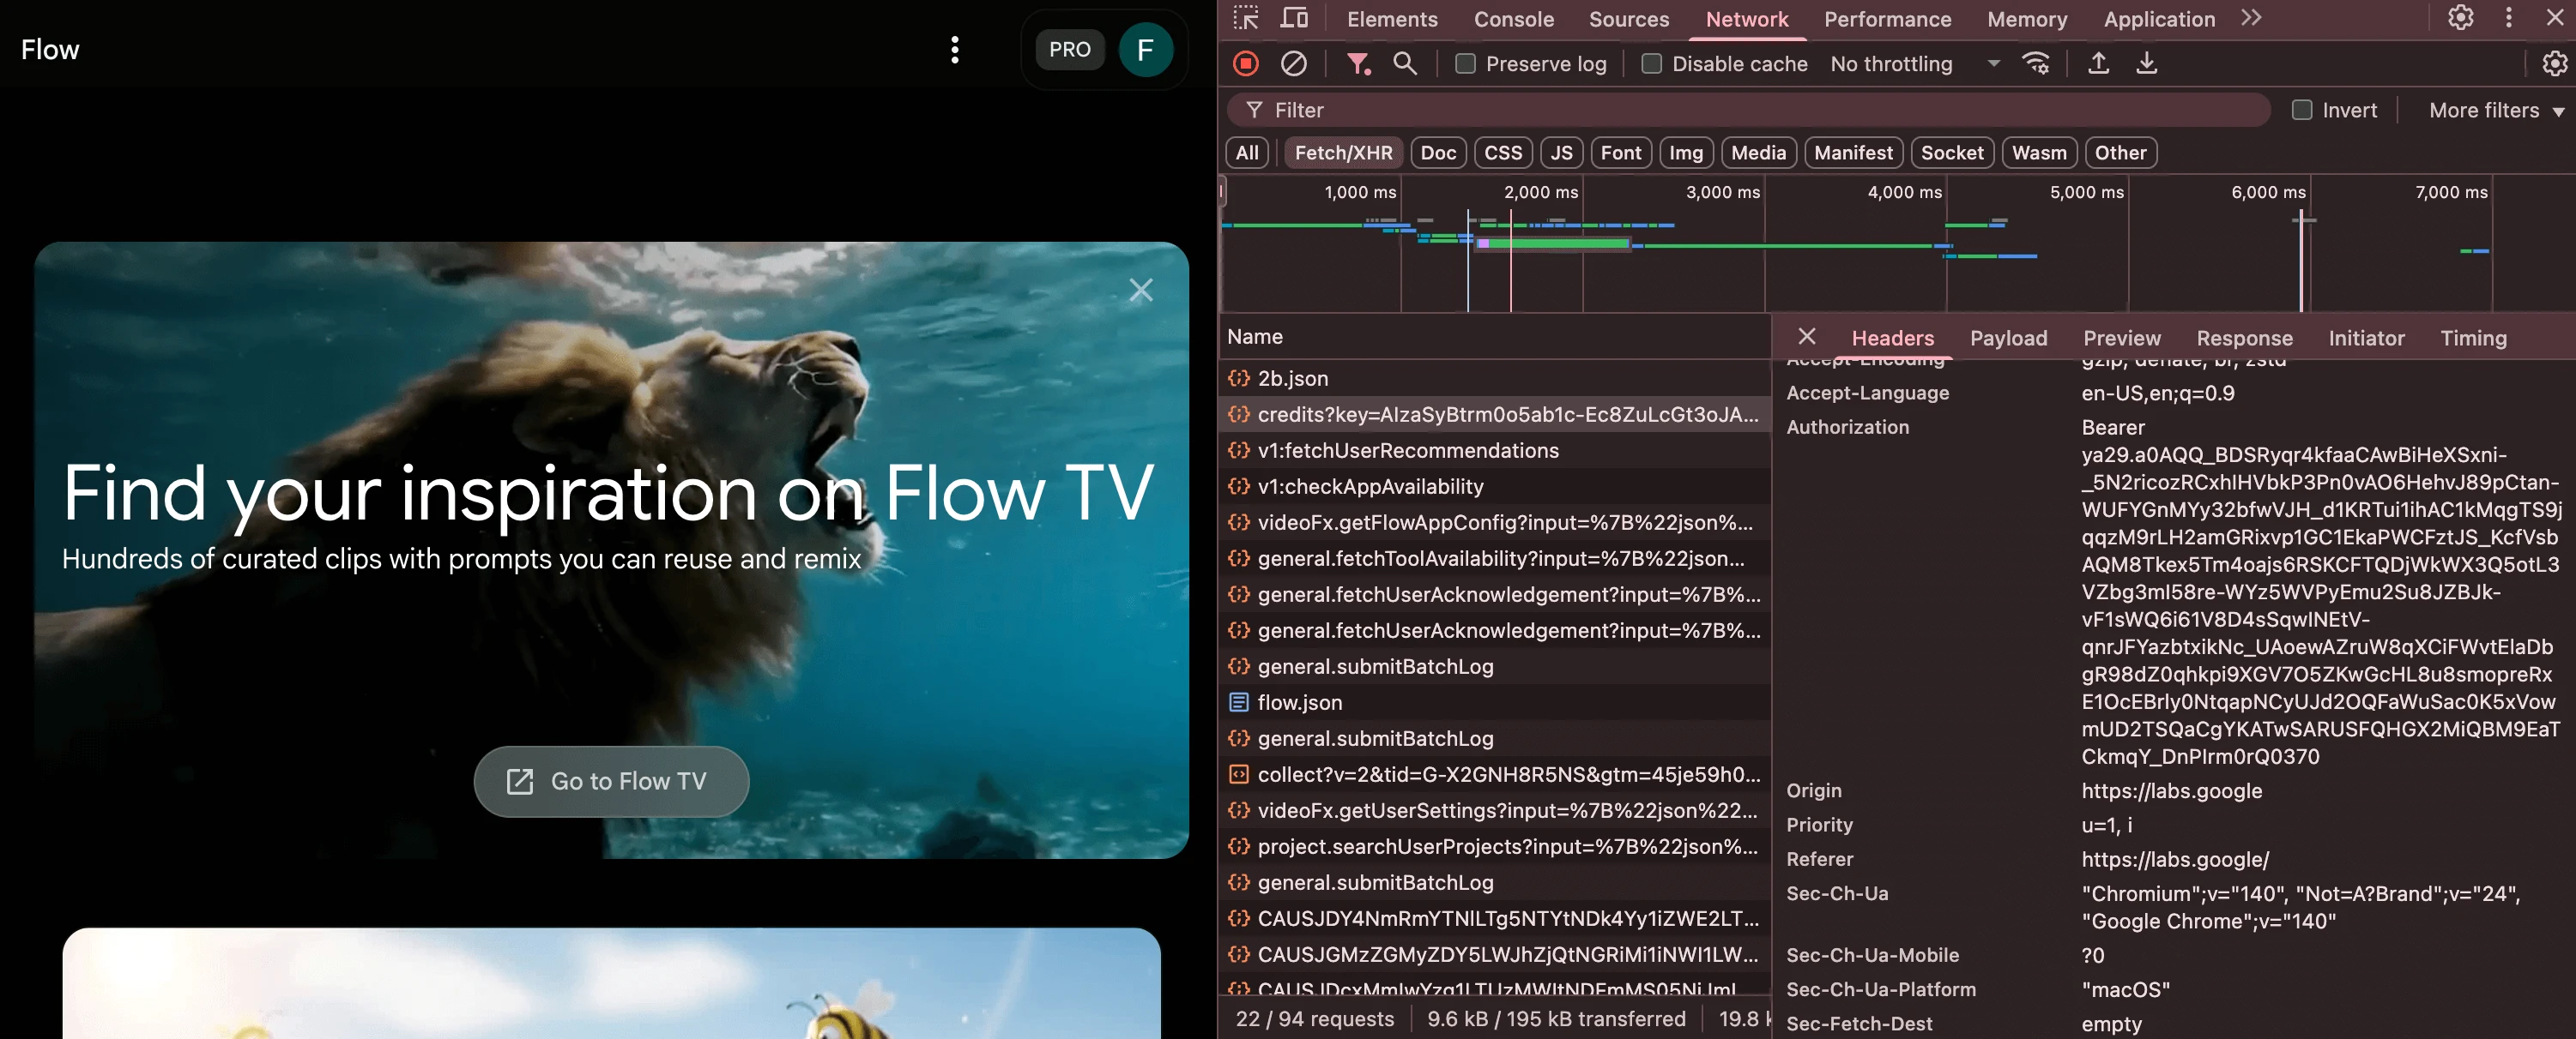Click the stop recording network log icon
This screenshot has width=2576, height=1039.
(1246, 64)
